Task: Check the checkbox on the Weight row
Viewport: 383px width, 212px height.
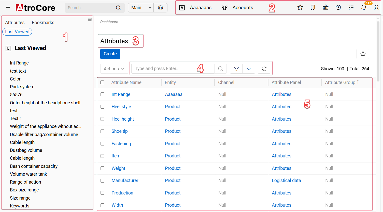Action: [x=103, y=168]
